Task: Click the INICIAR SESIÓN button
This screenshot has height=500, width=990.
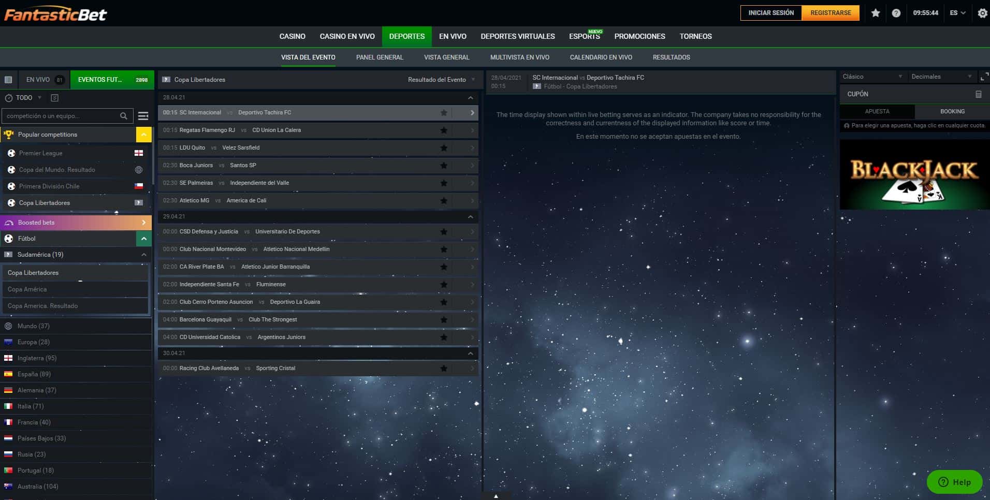Action: point(771,13)
